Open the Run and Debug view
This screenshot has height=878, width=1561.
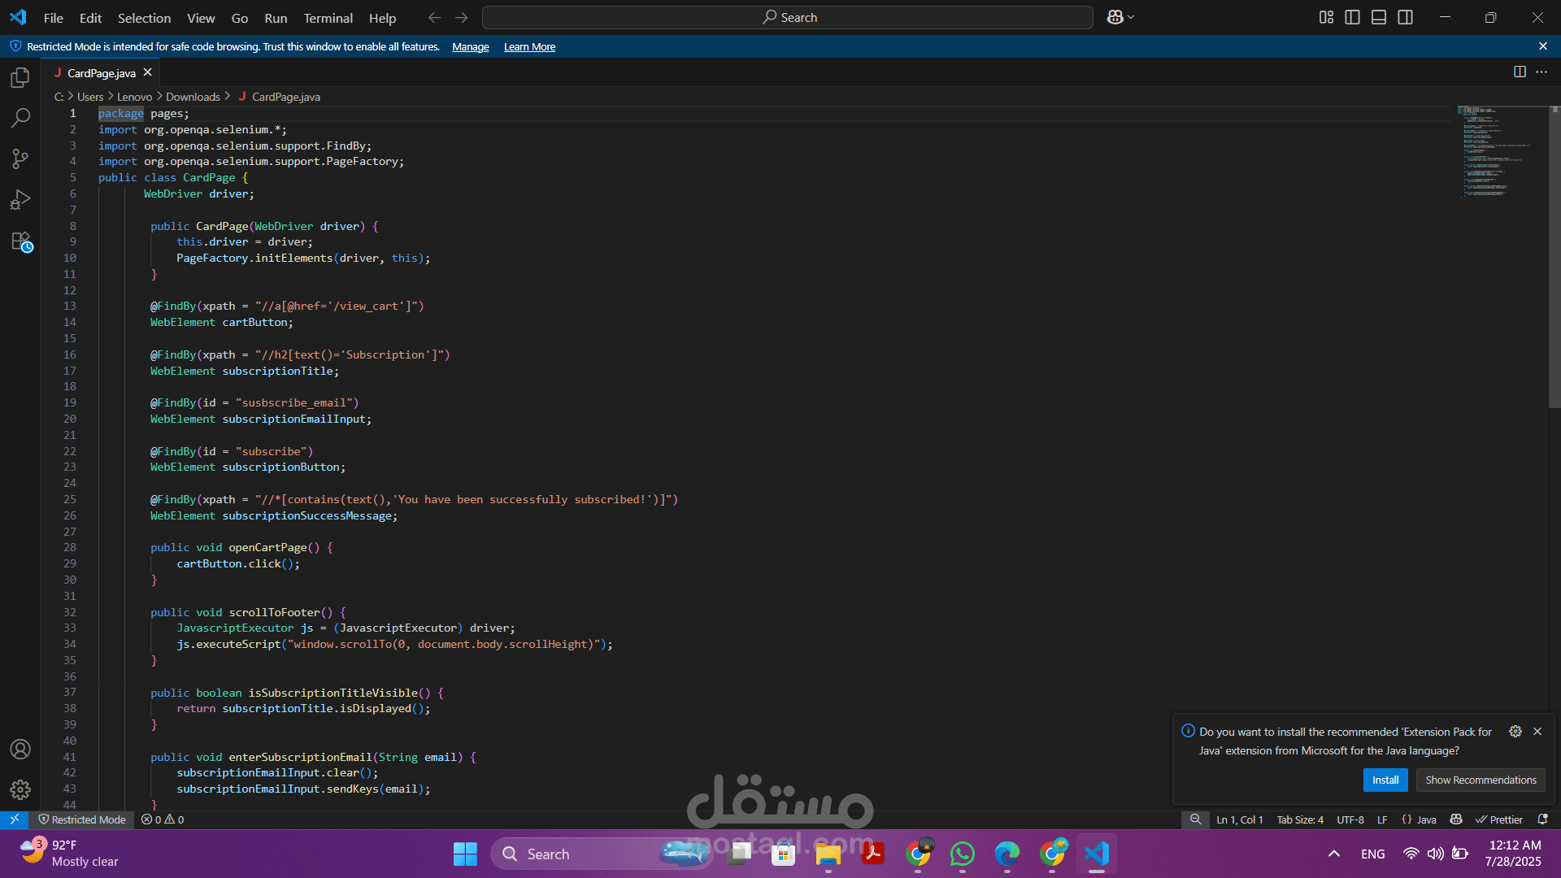point(20,200)
